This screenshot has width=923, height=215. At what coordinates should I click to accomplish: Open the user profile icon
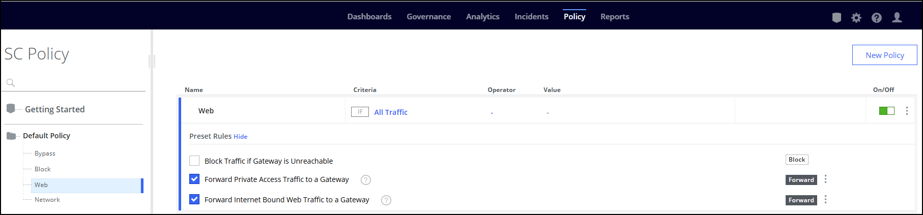[897, 18]
